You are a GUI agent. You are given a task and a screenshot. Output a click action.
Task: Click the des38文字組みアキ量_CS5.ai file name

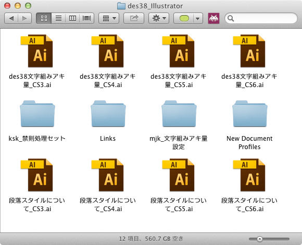[x=179, y=81]
